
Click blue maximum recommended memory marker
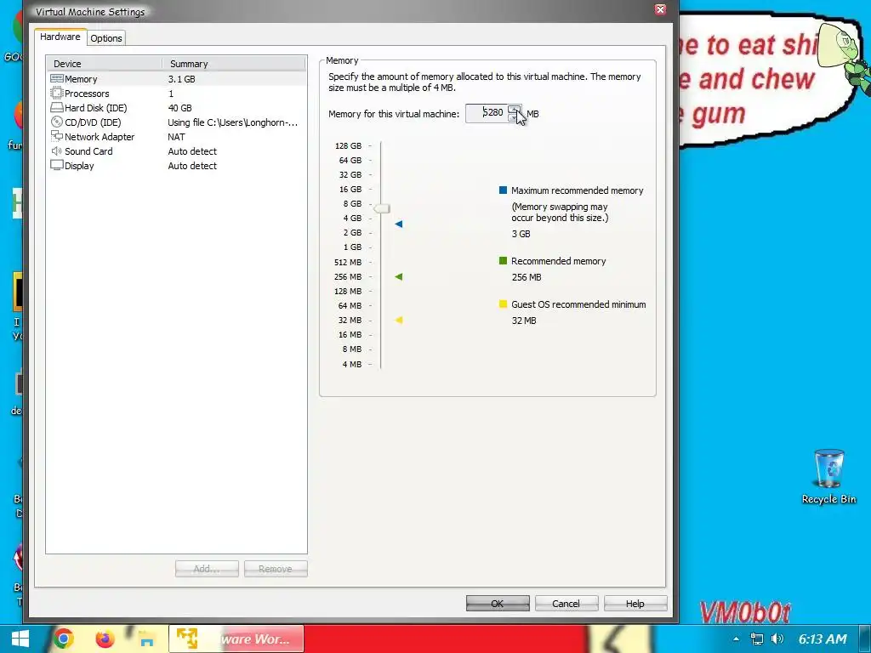point(399,224)
